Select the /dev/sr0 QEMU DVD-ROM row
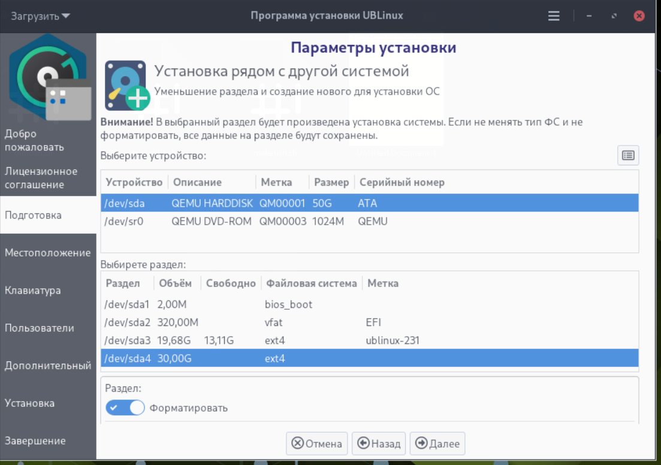The width and height of the screenshot is (661, 465). (x=370, y=221)
